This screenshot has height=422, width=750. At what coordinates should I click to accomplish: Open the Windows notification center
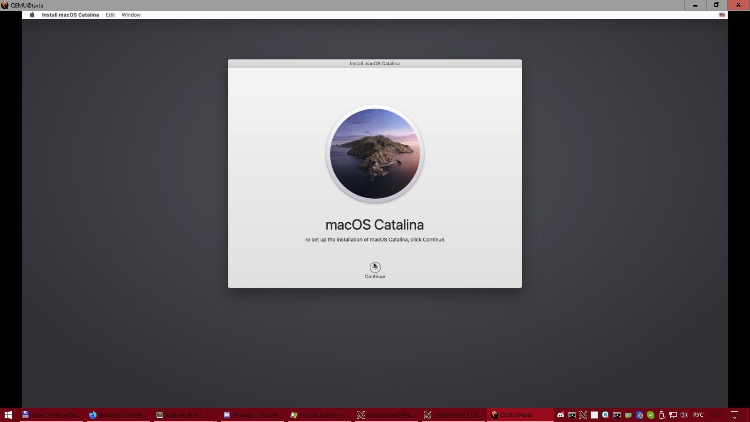(x=735, y=415)
